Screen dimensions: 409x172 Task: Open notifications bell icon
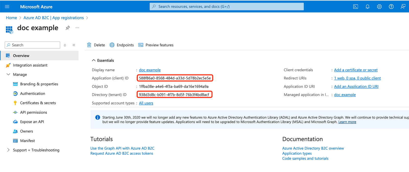[368, 7]
